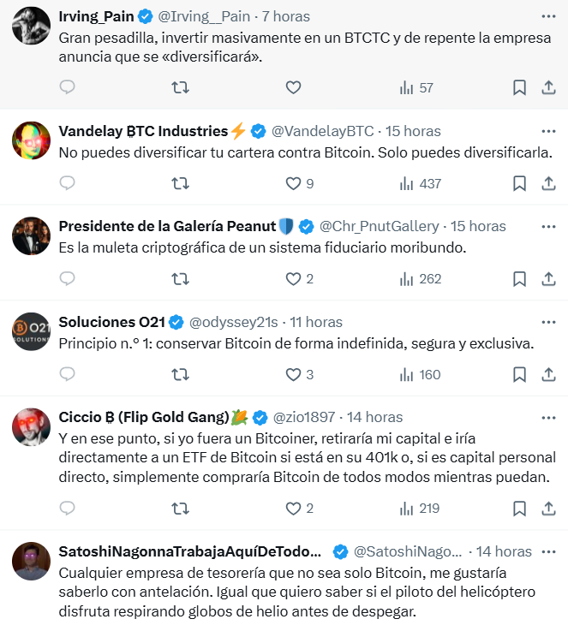Open Irving_Pain's profile picture
Screen dimensions: 568x631
pyautogui.click(x=32, y=26)
